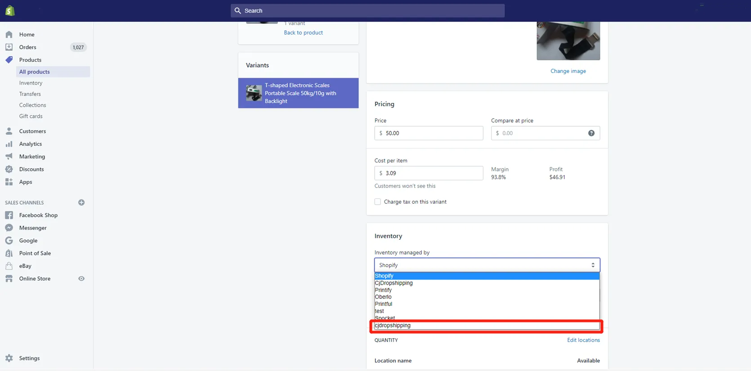
Task: Open Marketing megaphone icon
Action: click(9, 156)
